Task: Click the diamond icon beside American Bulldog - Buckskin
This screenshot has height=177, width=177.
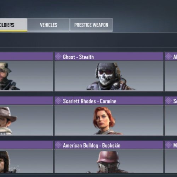Action: tap(58, 145)
